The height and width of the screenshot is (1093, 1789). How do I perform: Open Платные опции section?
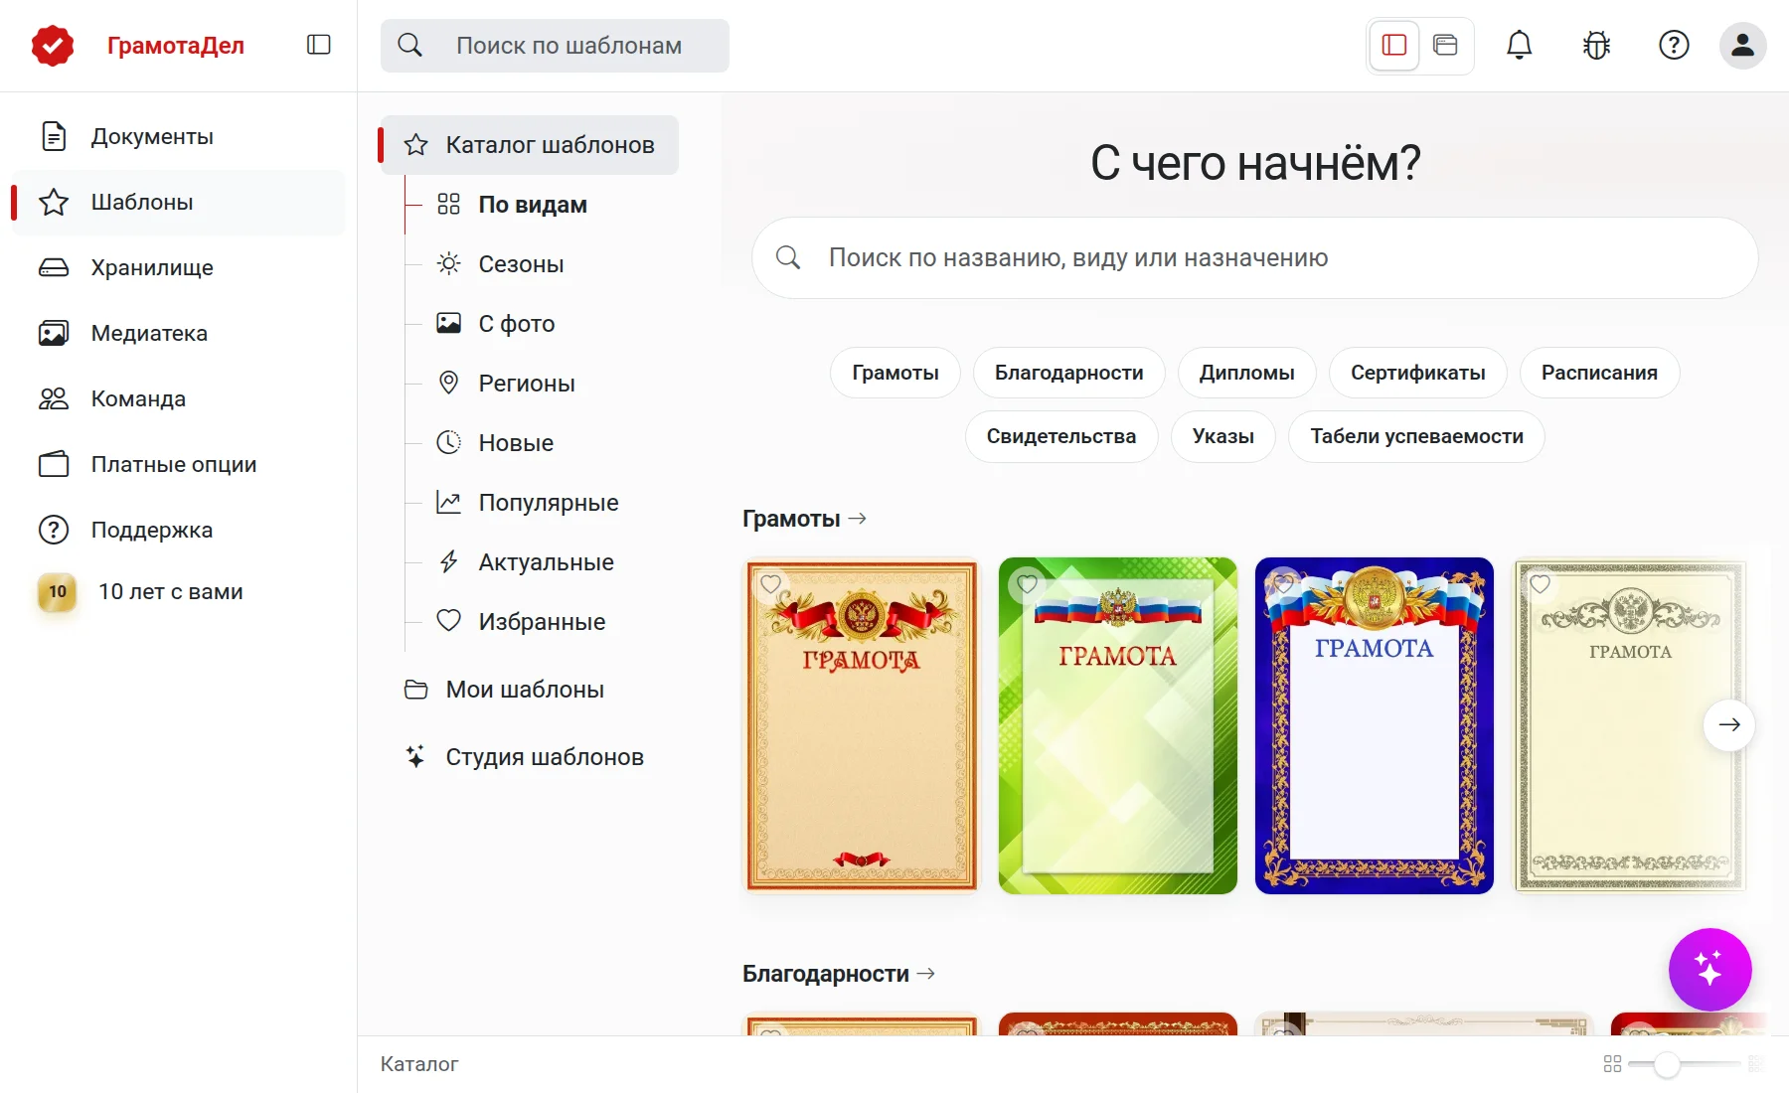179,464
